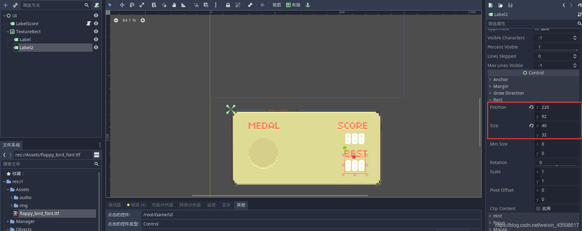Select the LabelScore node
The height and width of the screenshot is (231, 582).
[27, 24]
